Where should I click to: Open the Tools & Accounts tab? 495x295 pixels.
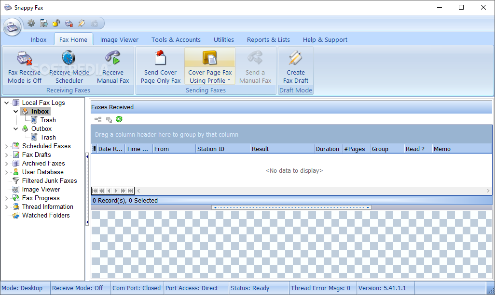(x=176, y=39)
